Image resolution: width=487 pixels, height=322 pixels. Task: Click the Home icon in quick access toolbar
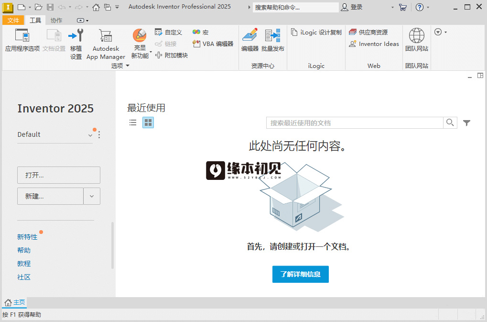coord(96,7)
